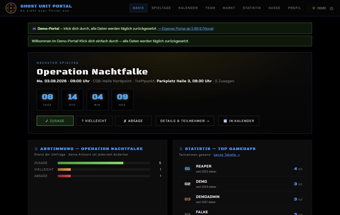Click the orange Vielleicht progress bar
The height and width of the screenshot is (215, 340).
click(64, 169)
